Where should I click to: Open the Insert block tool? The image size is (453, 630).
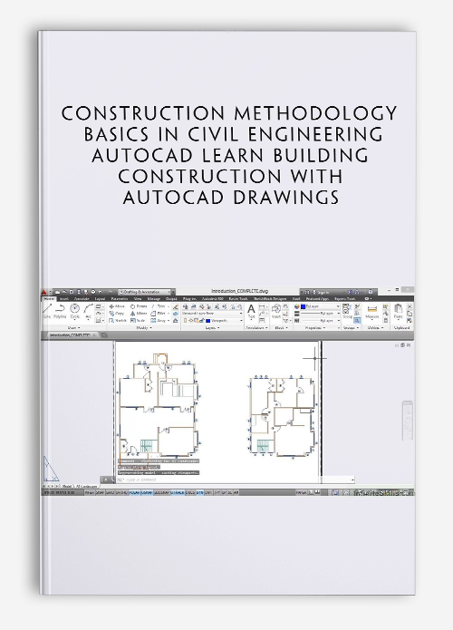coord(276,312)
